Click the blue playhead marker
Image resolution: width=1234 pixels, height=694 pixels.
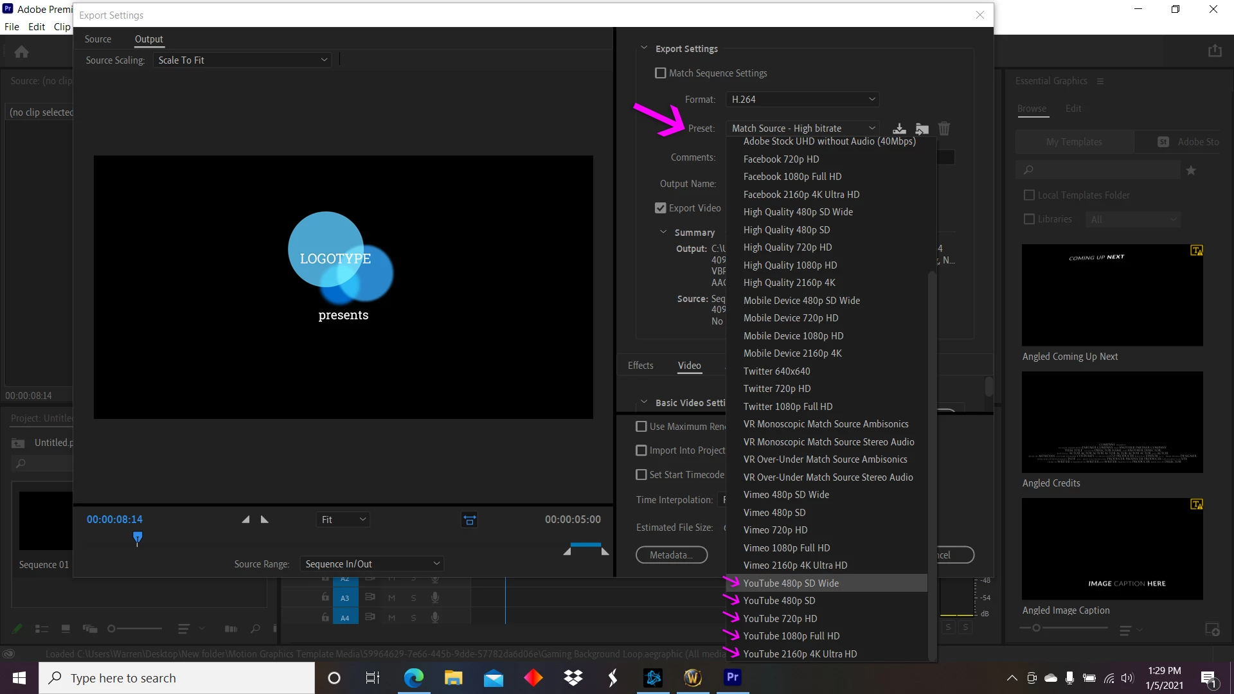138,537
